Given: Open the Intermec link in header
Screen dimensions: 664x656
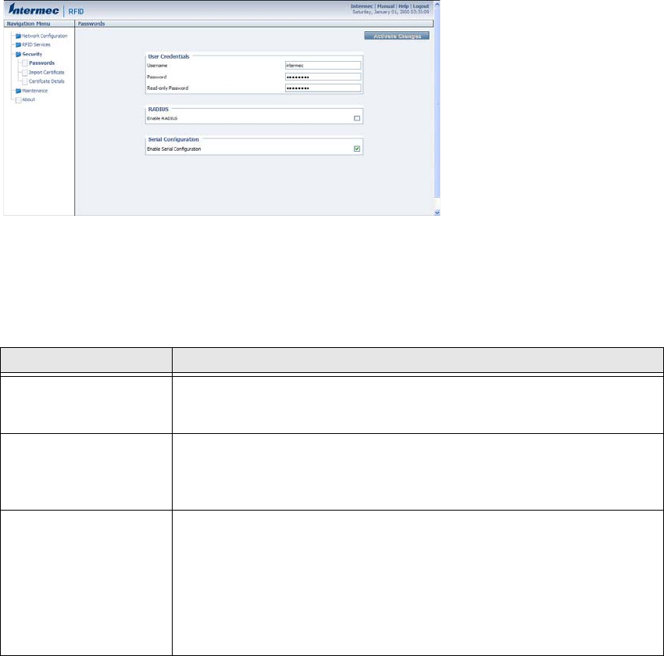Looking at the screenshot, I should coord(362,6).
